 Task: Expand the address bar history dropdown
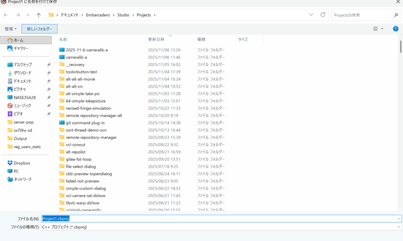click(x=311, y=15)
